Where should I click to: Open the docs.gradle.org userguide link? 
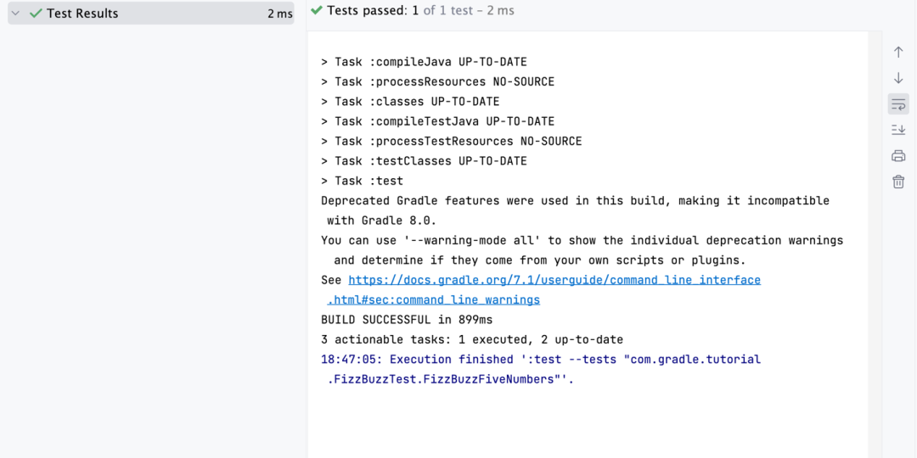(554, 280)
